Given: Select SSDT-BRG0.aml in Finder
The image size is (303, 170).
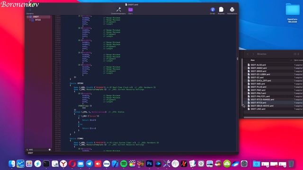Looking at the screenshot, I should tap(258, 71).
